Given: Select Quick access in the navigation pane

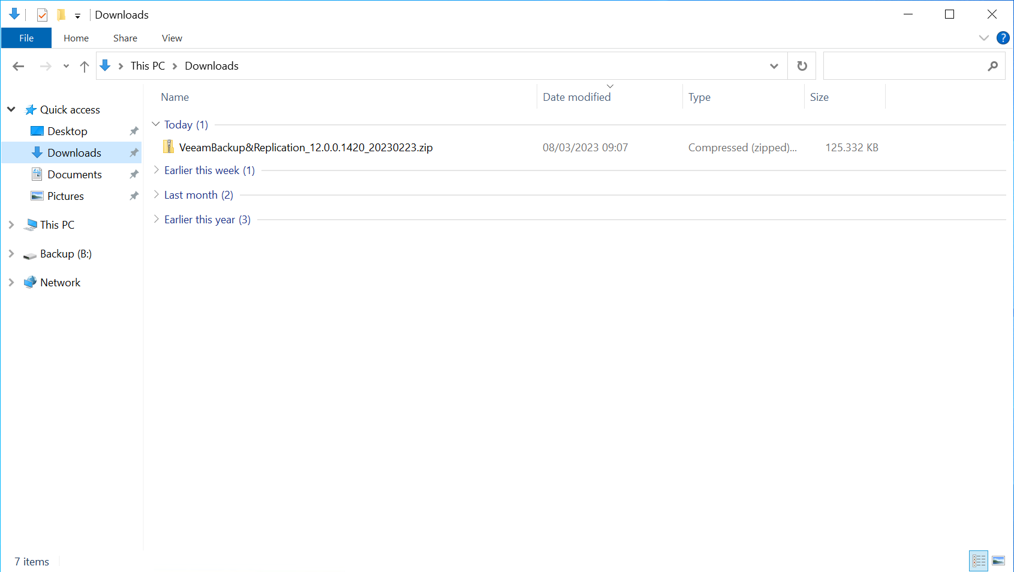Looking at the screenshot, I should pyautogui.click(x=70, y=110).
